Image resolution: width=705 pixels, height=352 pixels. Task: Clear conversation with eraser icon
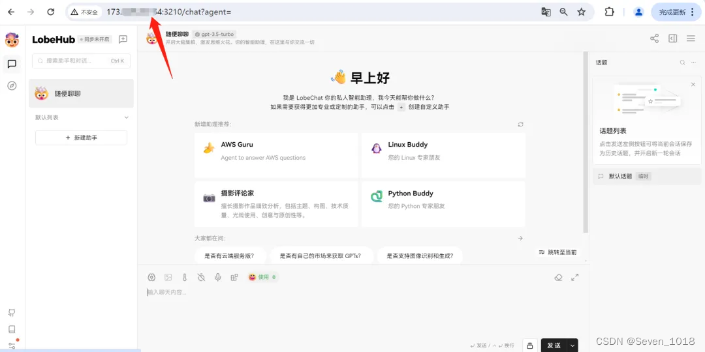558,278
